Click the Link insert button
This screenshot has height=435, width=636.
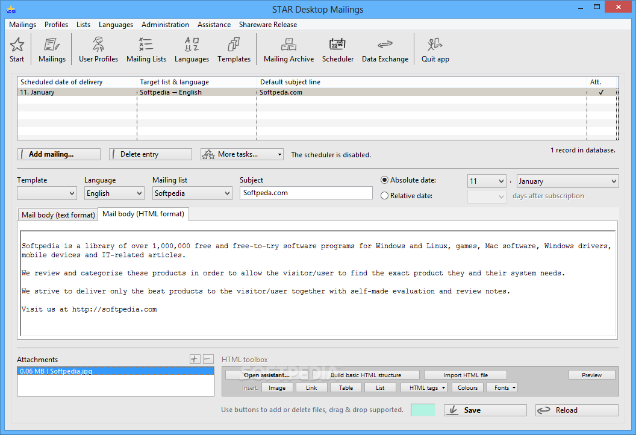tap(311, 387)
